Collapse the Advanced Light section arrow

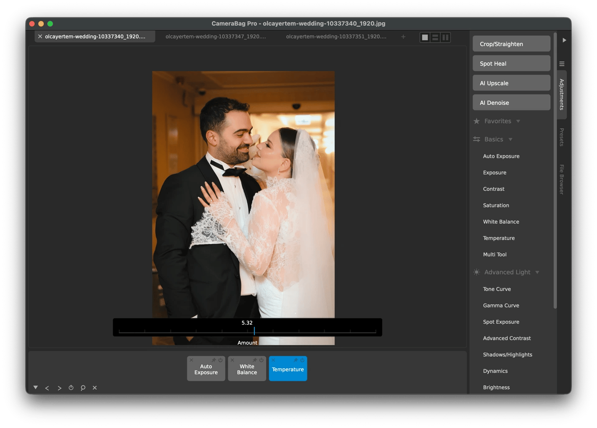pyautogui.click(x=537, y=273)
